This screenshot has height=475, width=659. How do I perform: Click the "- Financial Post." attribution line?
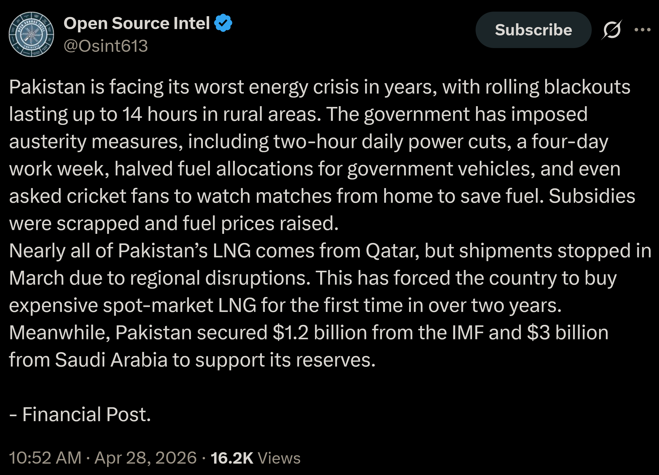(x=80, y=414)
